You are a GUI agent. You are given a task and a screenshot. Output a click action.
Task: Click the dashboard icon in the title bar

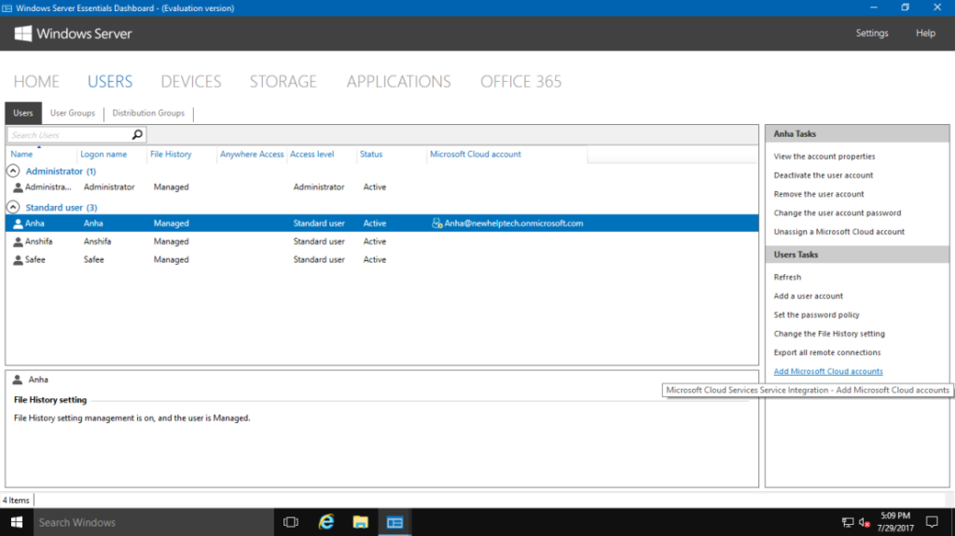(x=7, y=7)
